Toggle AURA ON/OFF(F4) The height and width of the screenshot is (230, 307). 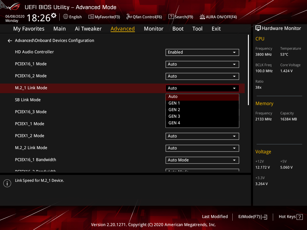click(x=218, y=17)
